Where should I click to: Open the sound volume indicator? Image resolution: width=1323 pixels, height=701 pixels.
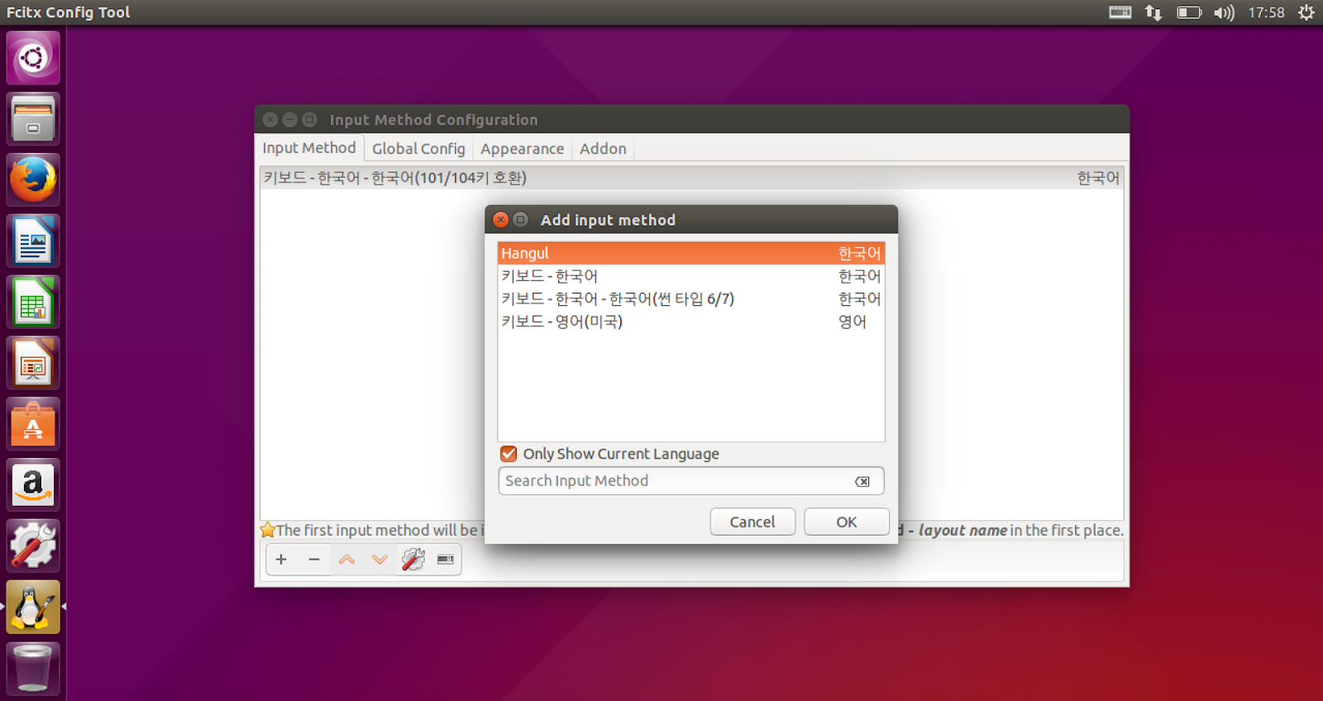click(1225, 12)
